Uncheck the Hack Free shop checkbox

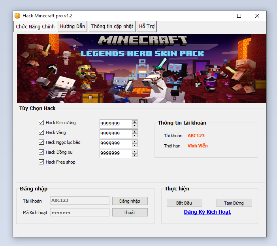tap(41, 162)
